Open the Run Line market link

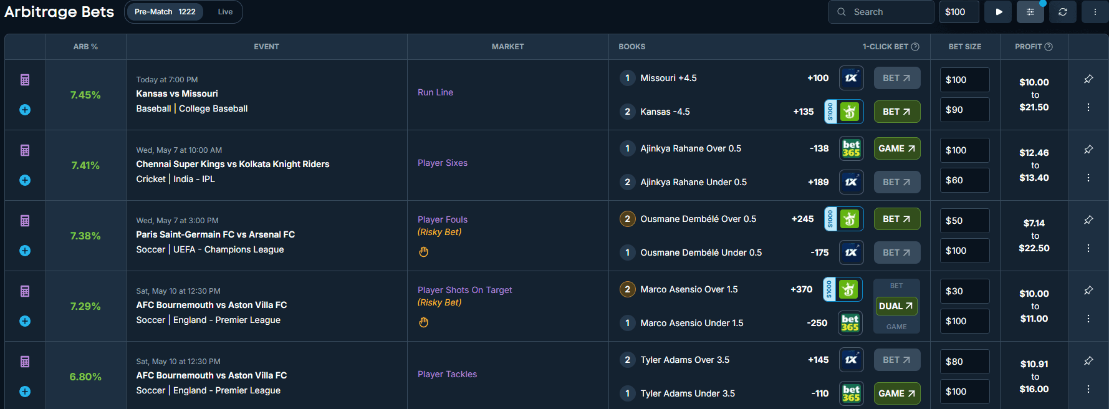click(x=435, y=92)
